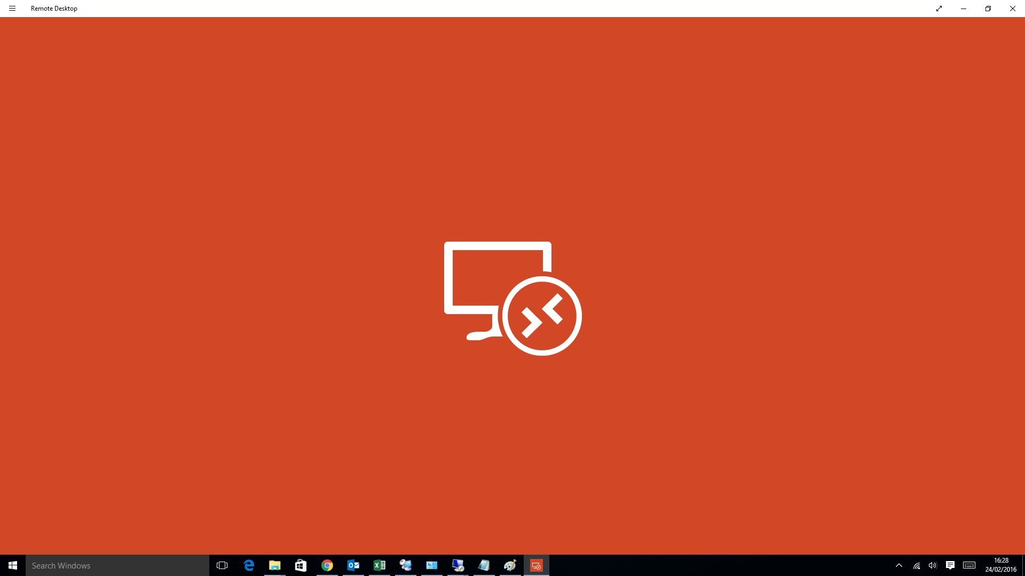Select the red Remote Desktop taskbar icon
Image resolution: width=1025 pixels, height=576 pixels.
tap(537, 565)
